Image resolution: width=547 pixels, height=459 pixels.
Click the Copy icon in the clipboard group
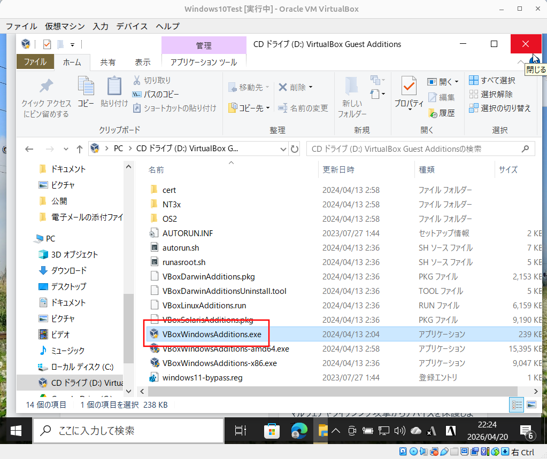pyautogui.click(x=86, y=85)
